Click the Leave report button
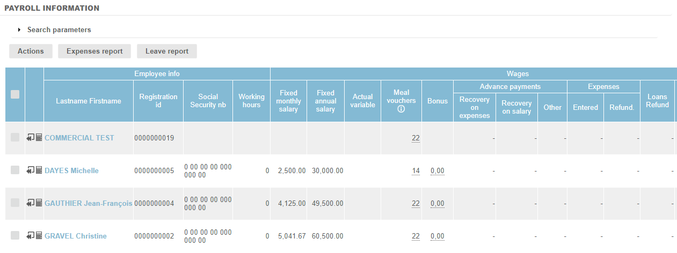677x253 pixels. pos(167,51)
